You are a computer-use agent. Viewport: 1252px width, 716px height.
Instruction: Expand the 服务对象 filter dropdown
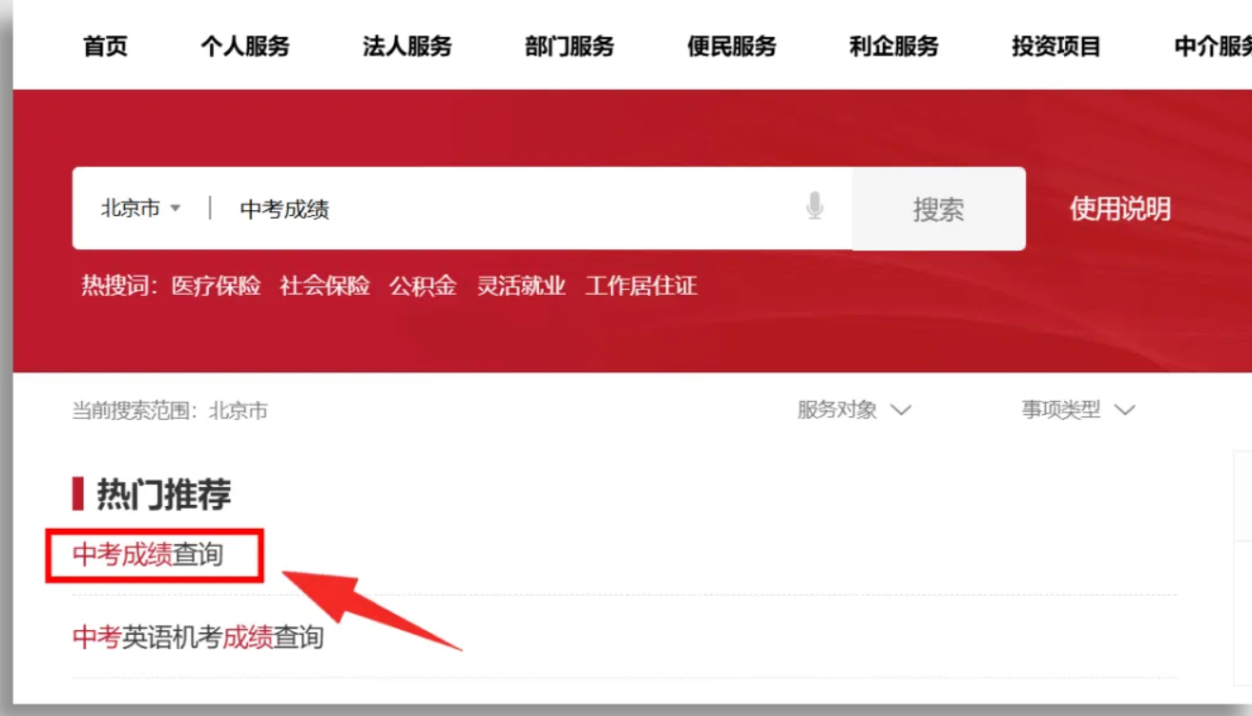click(x=853, y=411)
